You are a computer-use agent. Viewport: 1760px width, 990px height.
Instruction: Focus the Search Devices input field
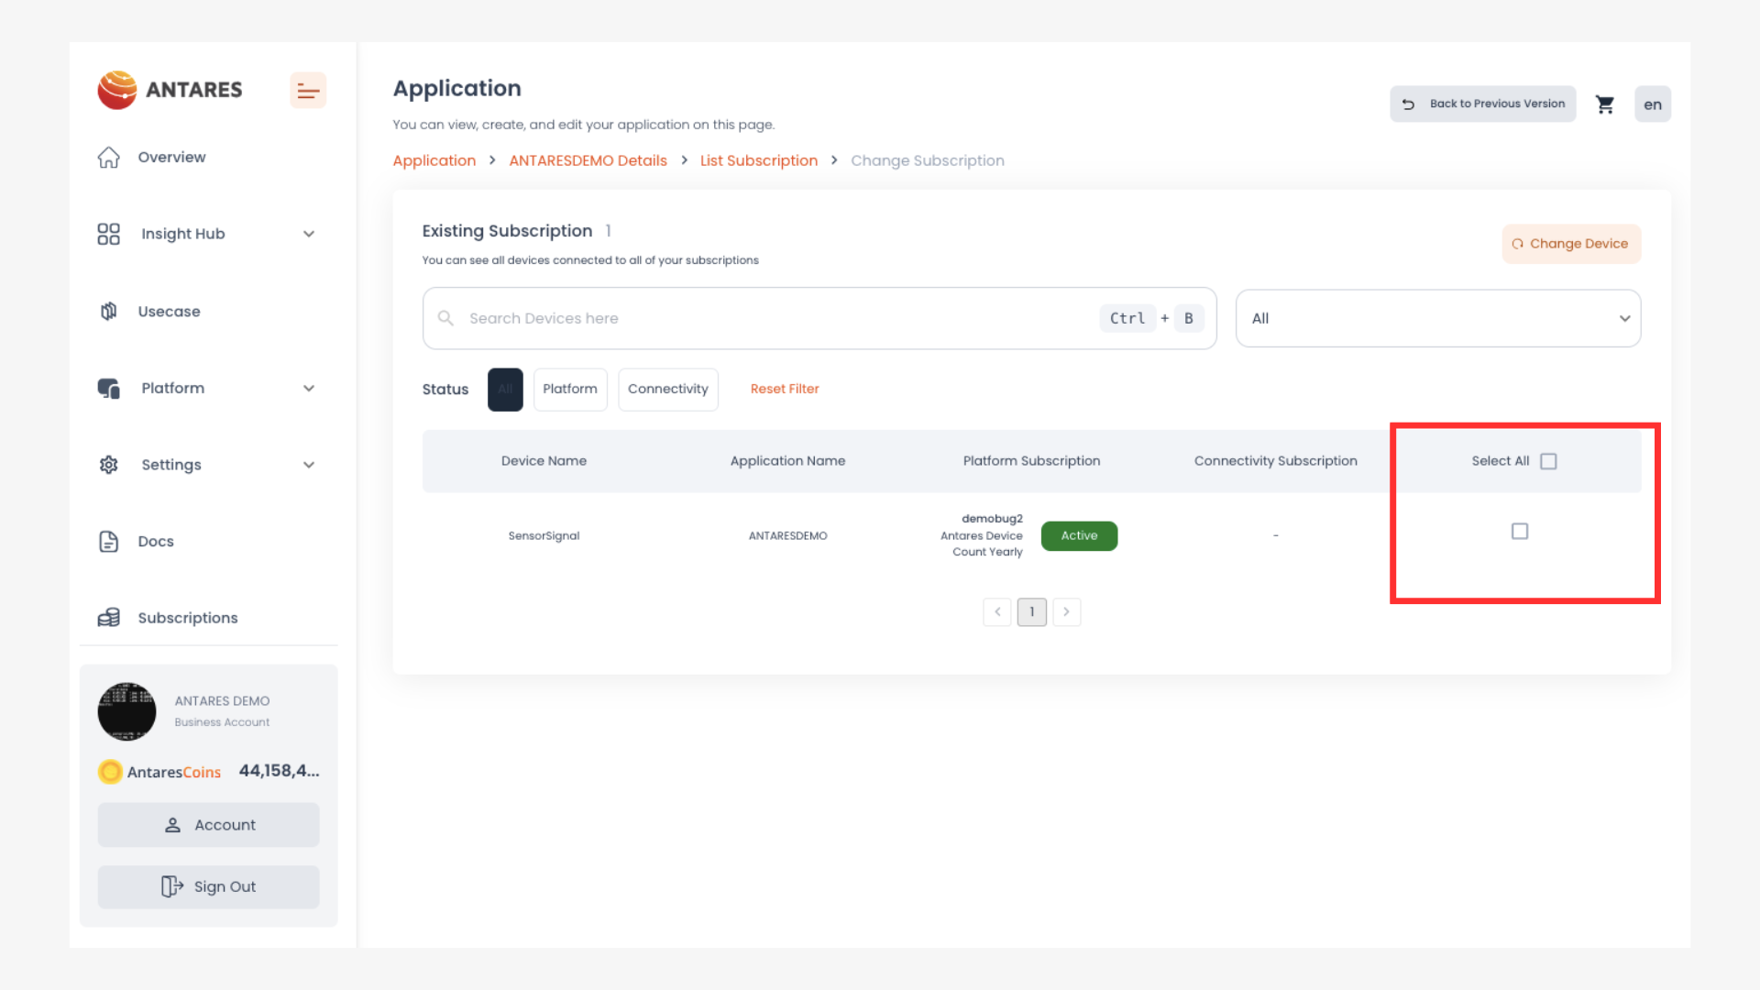770,318
